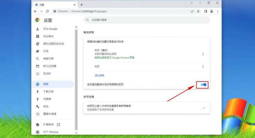255x138 pixels.
Task: Open more actions for 中文（简体）
Action: [x=203, y=54]
